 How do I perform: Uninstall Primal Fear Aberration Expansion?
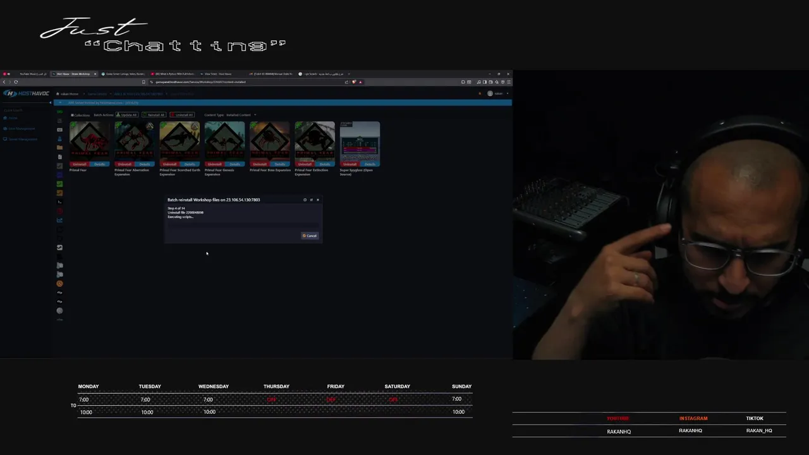pyautogui.click(x=125, y=164)
